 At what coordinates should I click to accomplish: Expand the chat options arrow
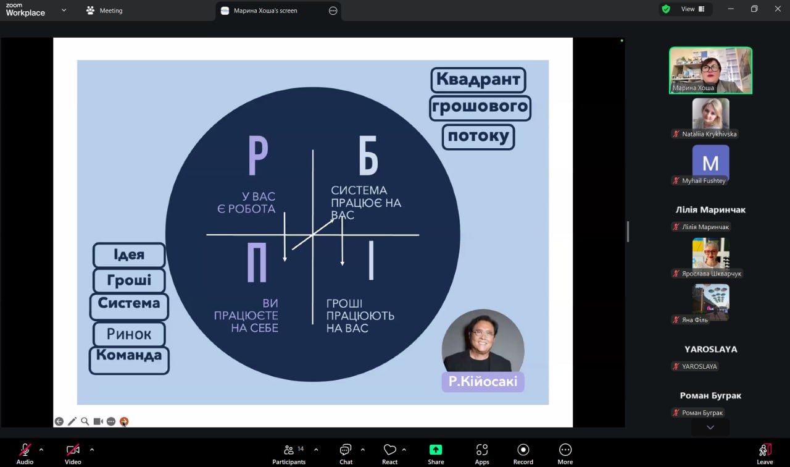coord(362,449)
